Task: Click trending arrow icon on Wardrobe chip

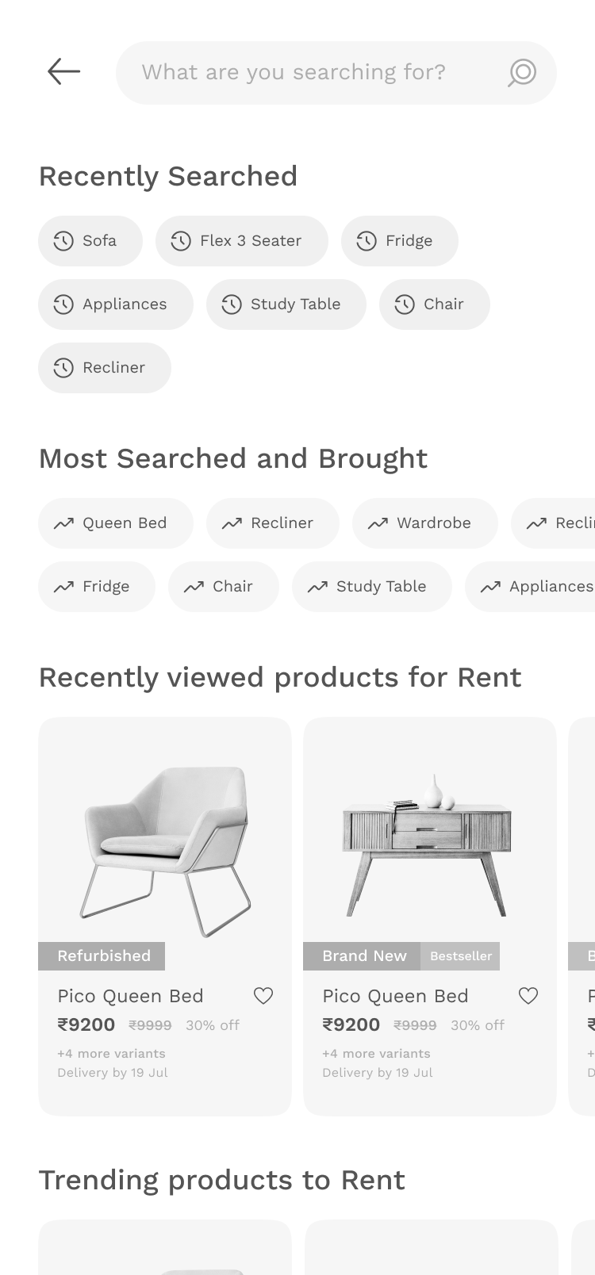Action: click(x=378, y=523)
